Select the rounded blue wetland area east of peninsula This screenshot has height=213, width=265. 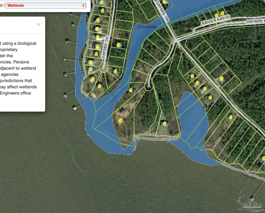tap(191, 115)
